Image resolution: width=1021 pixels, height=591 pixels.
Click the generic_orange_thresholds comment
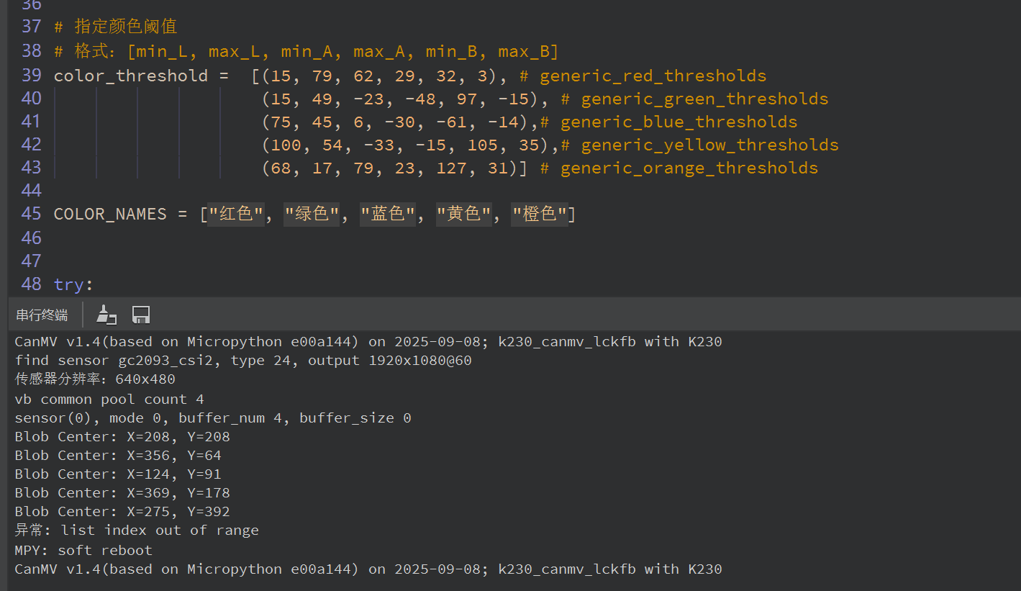click(688, 168)
